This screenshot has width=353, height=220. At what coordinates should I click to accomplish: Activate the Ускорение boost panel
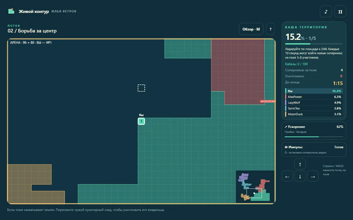314,131
